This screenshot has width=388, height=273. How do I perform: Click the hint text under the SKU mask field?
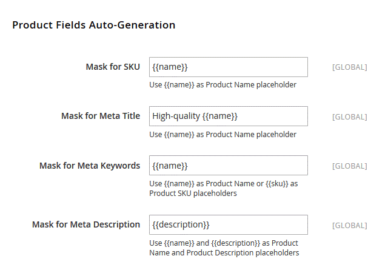[222, 85]
